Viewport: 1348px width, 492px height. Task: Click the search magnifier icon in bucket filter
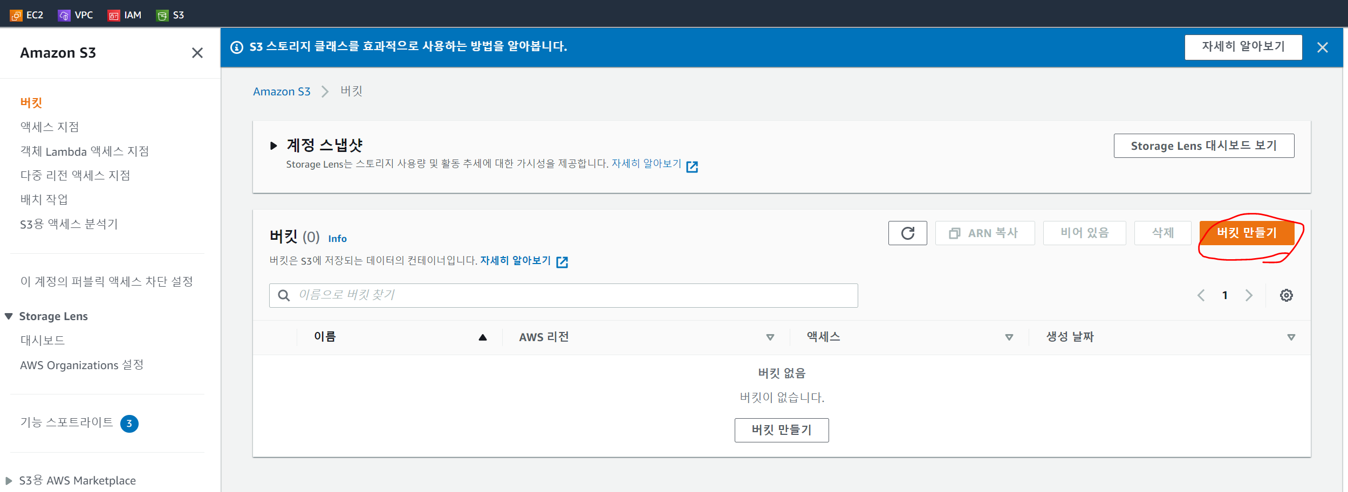pos(284,295)
